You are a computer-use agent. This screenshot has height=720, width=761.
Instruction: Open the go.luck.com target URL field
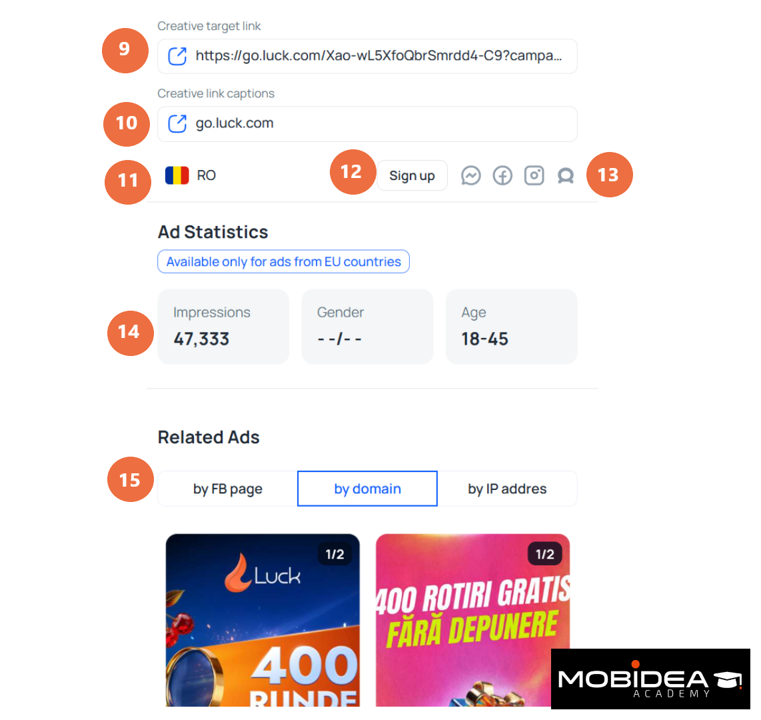coord(367,56)
